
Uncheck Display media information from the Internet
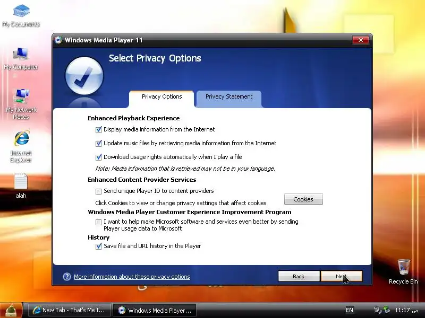point(99,129)
